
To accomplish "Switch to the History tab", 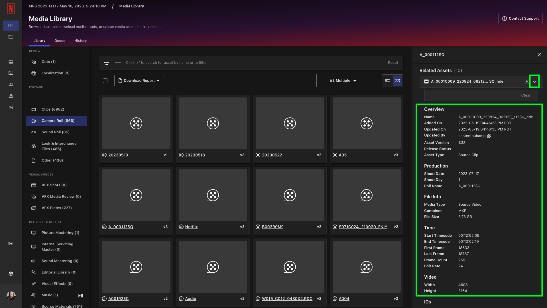I will coord(80,41).
